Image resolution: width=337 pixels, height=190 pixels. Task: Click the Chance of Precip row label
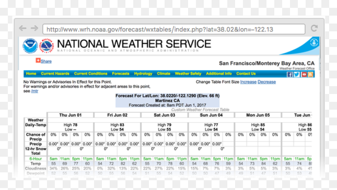click(x=35, y=137)
